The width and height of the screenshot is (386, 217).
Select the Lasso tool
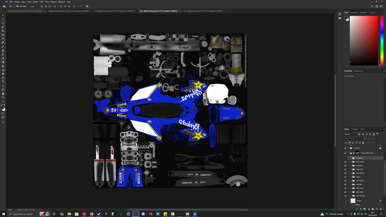(x=3, y=23)
